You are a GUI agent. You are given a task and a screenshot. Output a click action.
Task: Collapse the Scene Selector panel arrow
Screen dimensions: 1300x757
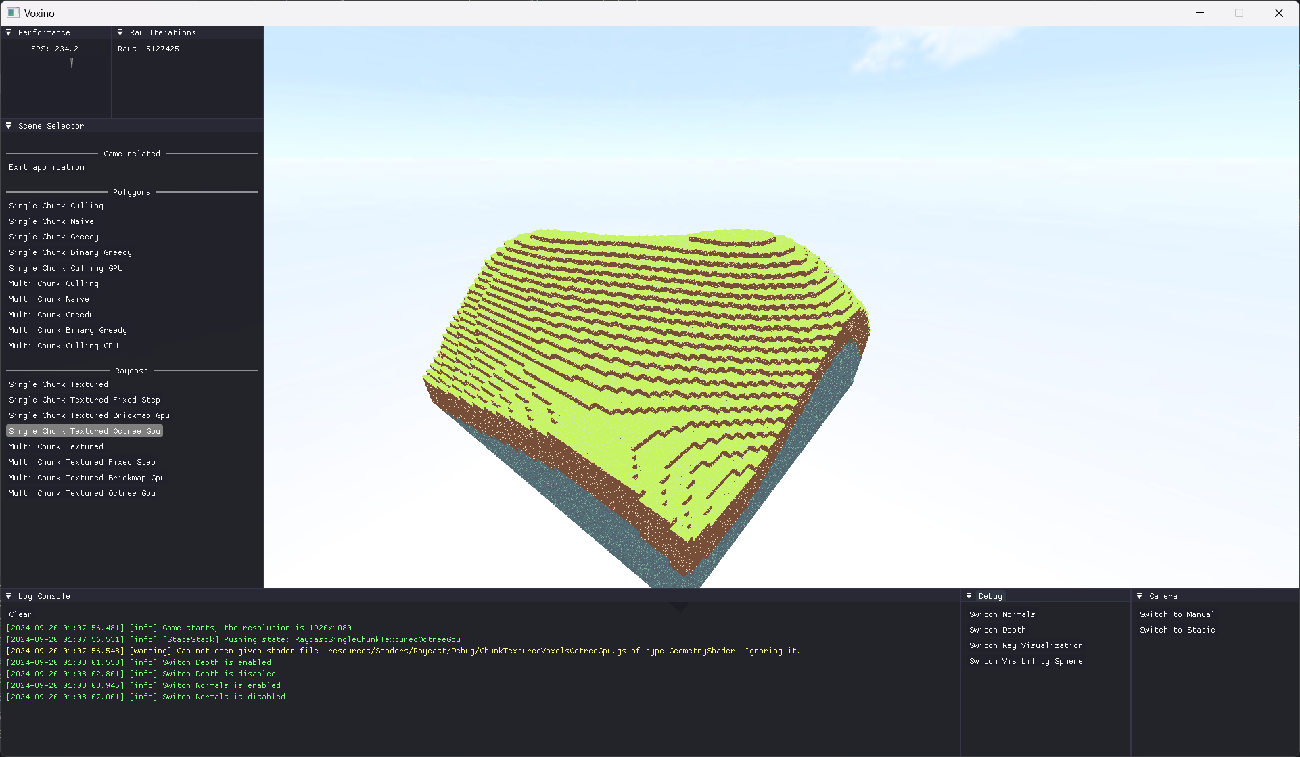click(9, 126)
